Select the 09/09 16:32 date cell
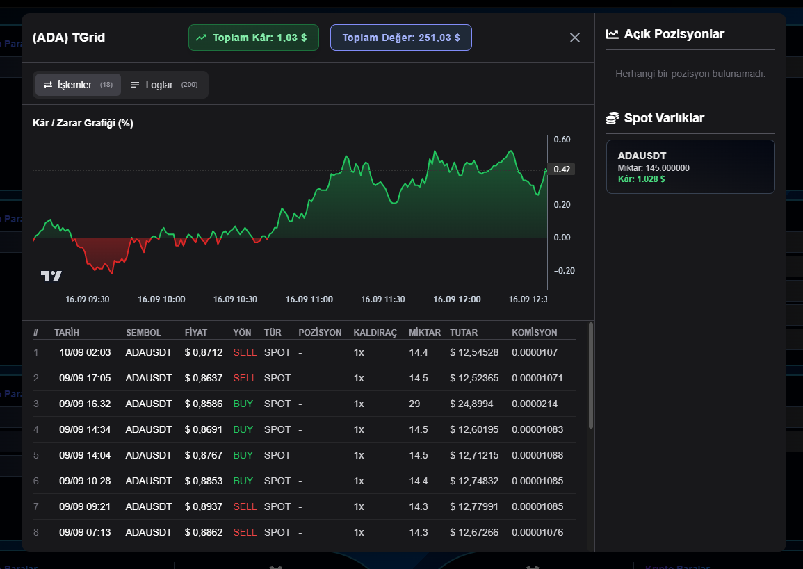Screen dimensions: 803x569 pyautogui.click(x=85, y=404)
